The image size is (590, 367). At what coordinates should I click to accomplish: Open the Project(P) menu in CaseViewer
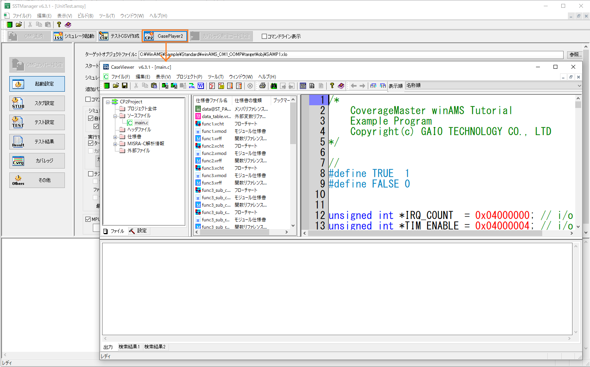pos(189,77)
